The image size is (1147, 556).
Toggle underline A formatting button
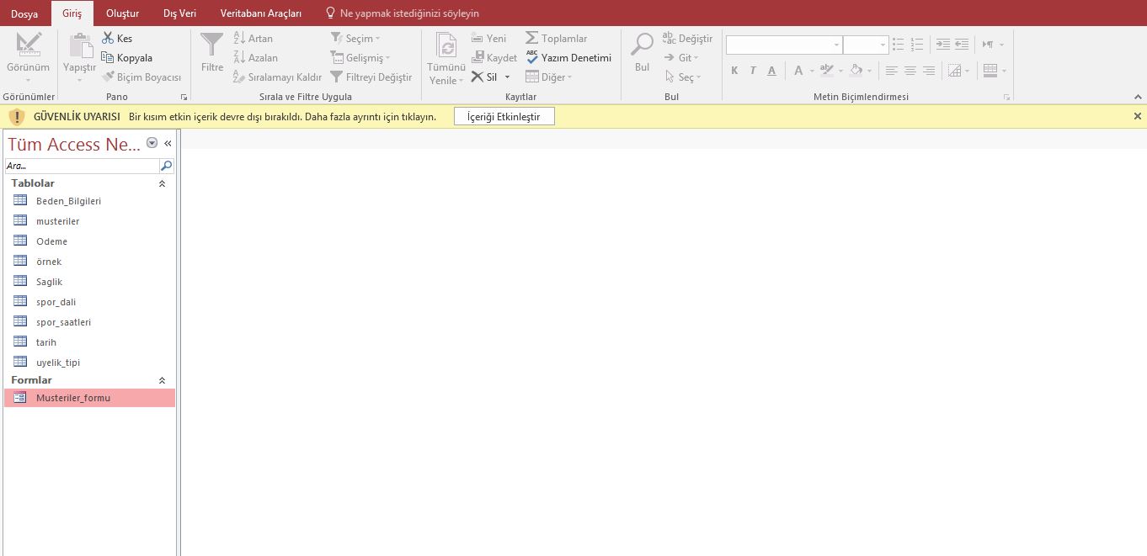point(771,71)
